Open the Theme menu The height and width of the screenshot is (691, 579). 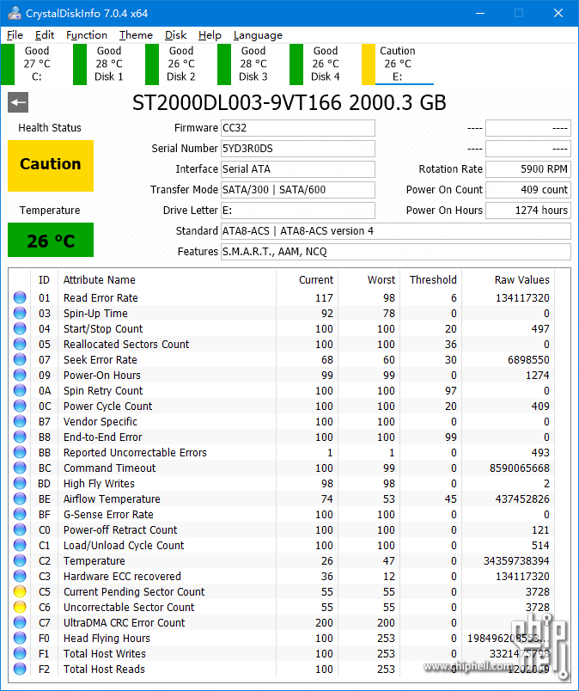click(x=136, y=35)
